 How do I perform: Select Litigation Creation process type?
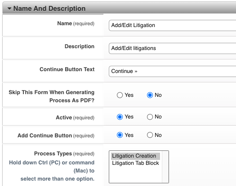pyautogui.click(x=135, y=156)
